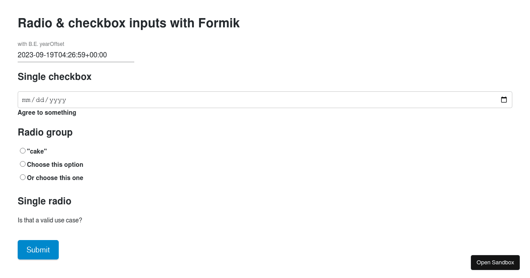Image resolution: width=530 pixels, height=278 pixels.
Task: Toggle the "Is that a valid use case?" radio
Action: 50,220
